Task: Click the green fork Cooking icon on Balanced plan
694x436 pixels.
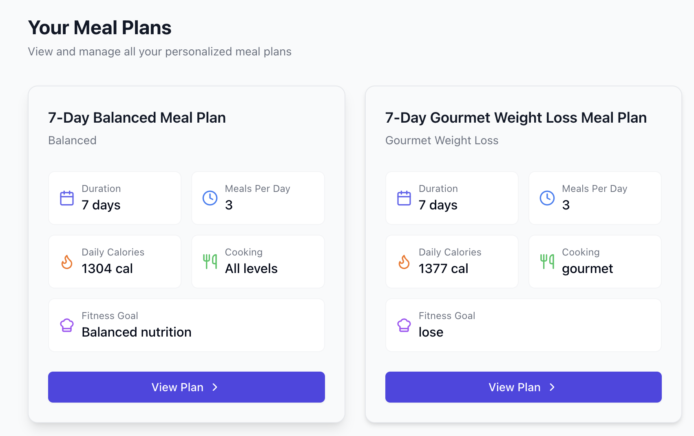Action: [x=210, y=262]
